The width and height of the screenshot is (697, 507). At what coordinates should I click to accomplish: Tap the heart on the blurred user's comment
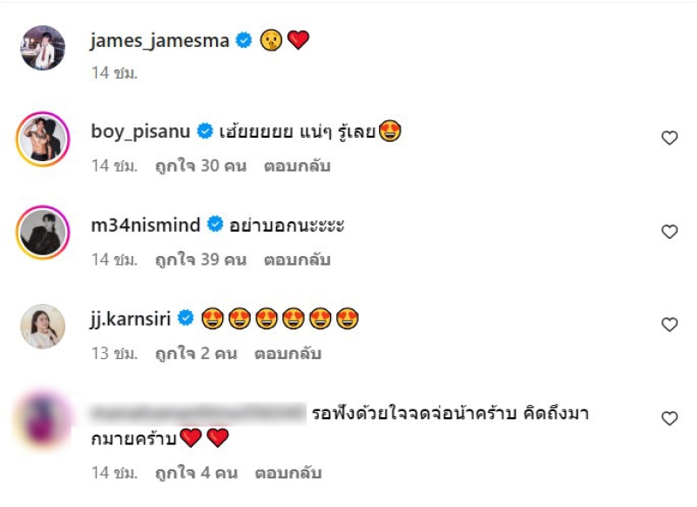[669, 418]
